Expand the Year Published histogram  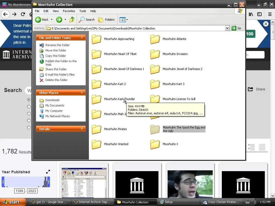coord(48,172)
